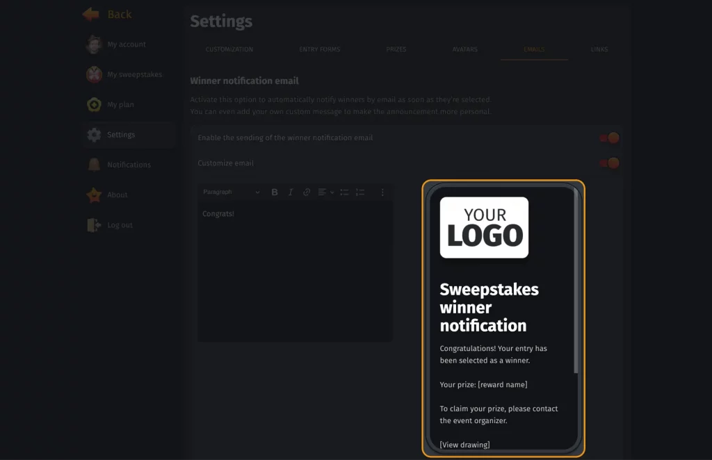Open the editor's three-dot more options
This screenshot has height=460, width=712.
(x=382, y=192)
